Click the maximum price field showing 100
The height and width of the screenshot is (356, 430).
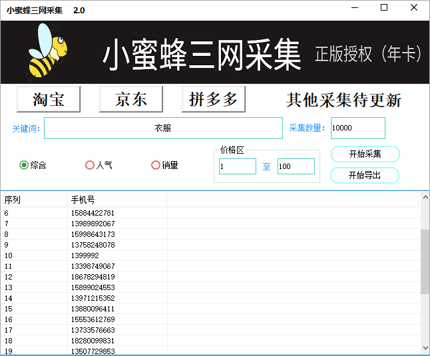click(296, 166)
